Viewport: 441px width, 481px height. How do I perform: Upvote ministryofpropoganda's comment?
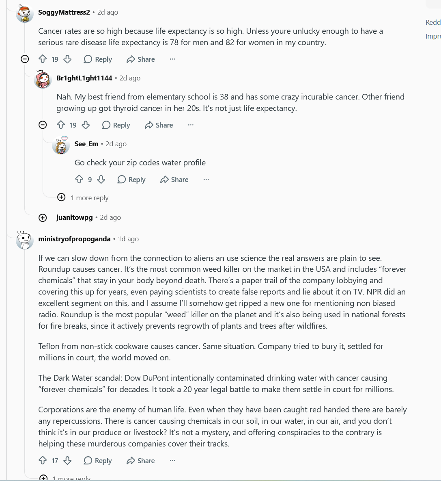click(x=43, y=460)
